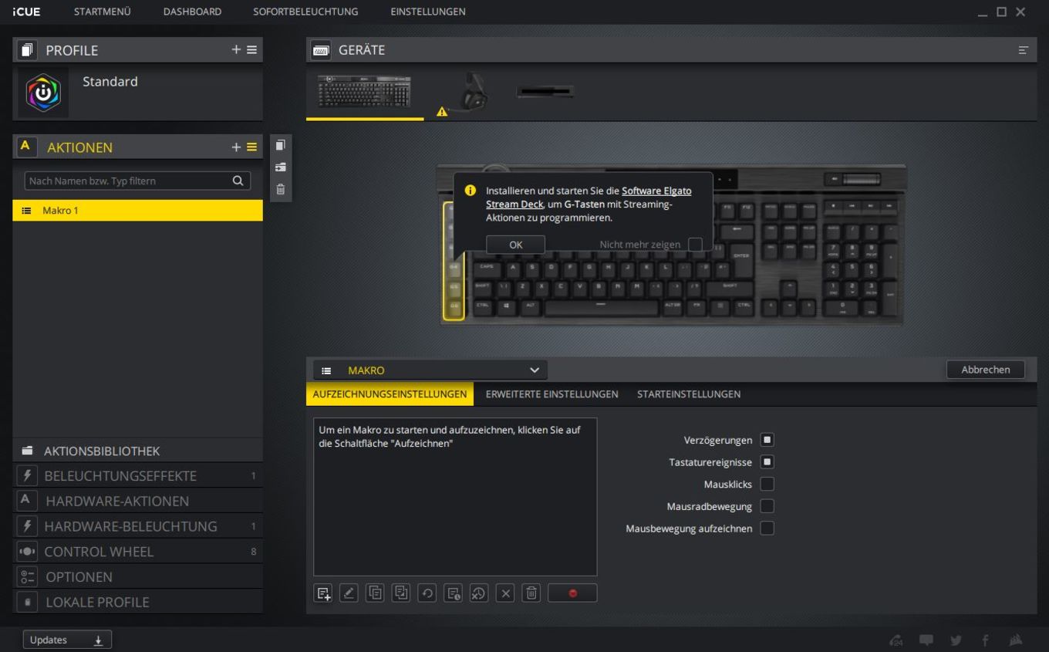Expand the Hardware-Beleuchtung section

coord(137,526)
